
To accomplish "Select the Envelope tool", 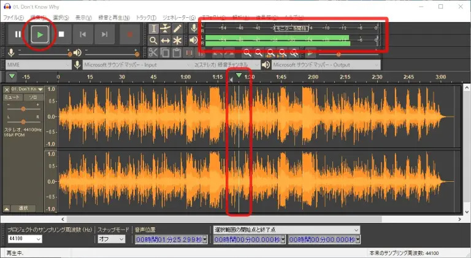I will [x=165, y=29].
